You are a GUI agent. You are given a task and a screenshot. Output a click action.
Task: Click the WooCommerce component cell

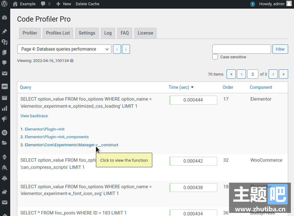tap(266, 160)
